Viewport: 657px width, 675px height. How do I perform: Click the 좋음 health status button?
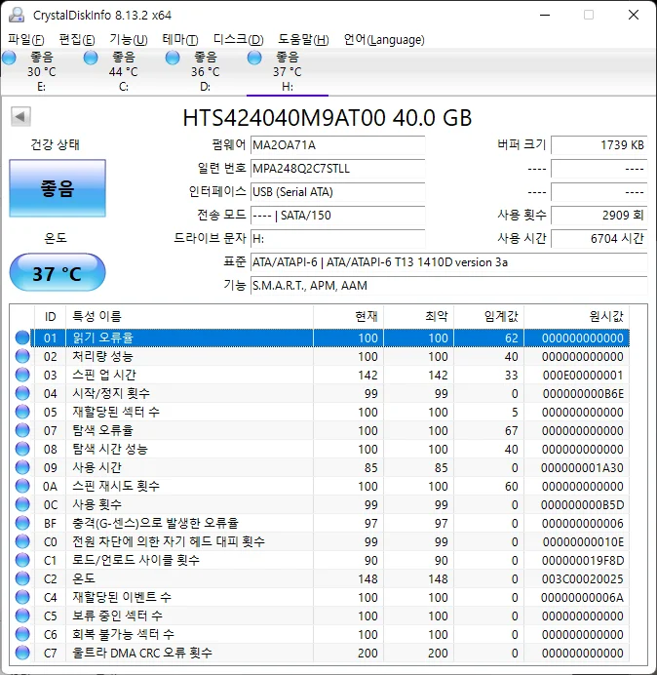coord(58,188)
